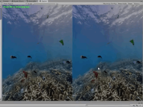
Task: Open the Search by Type filter icon
Action: click(134, 106)
